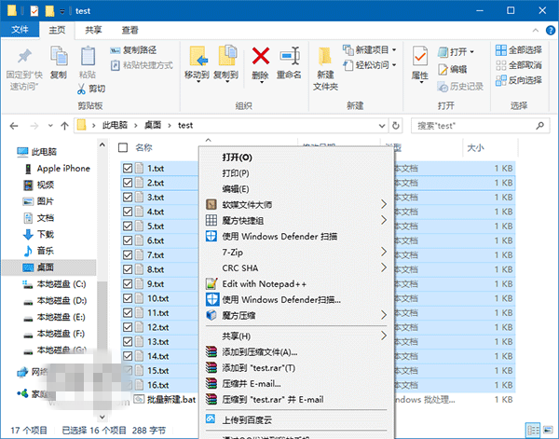Switch to the 查看 ribbon tab

point(130,30)
